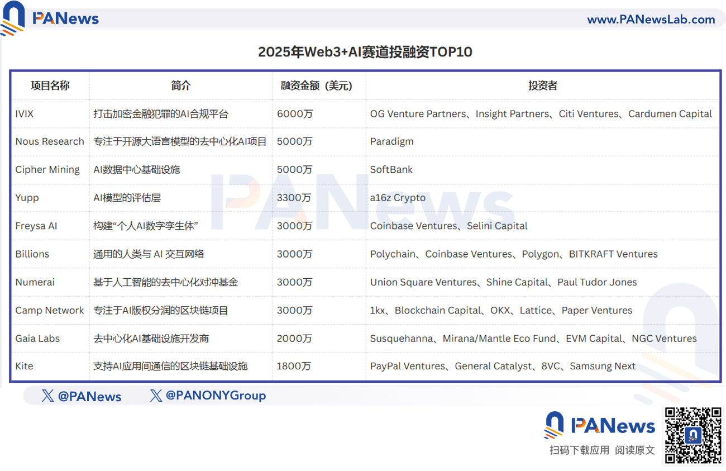Open the @PANews handle link
726x471 pixels.
pos(89,396)
